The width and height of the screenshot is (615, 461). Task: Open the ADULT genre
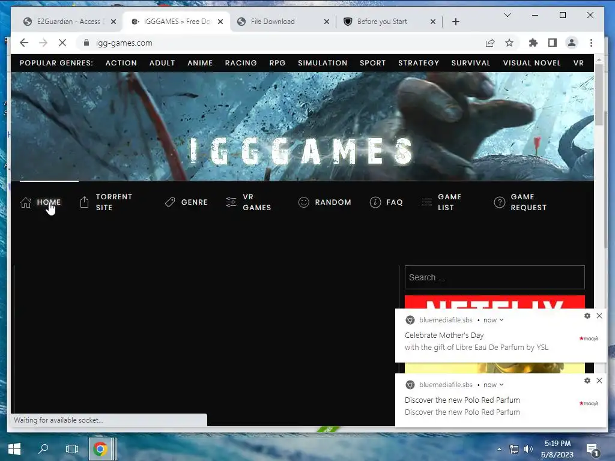(162, 62)
